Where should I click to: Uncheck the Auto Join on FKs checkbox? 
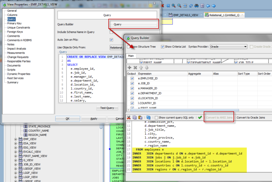(111, 40)
